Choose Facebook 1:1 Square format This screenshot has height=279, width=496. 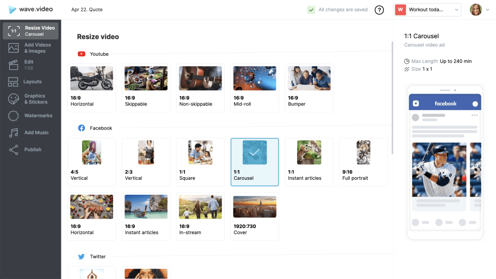(x=200, y=162)
